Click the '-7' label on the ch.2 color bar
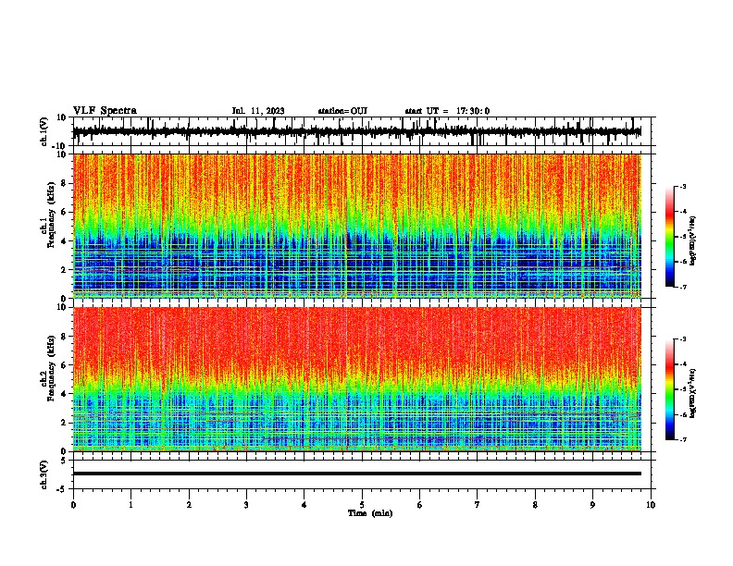This screenshot has height=566, width=733. [x=682, y=439]
